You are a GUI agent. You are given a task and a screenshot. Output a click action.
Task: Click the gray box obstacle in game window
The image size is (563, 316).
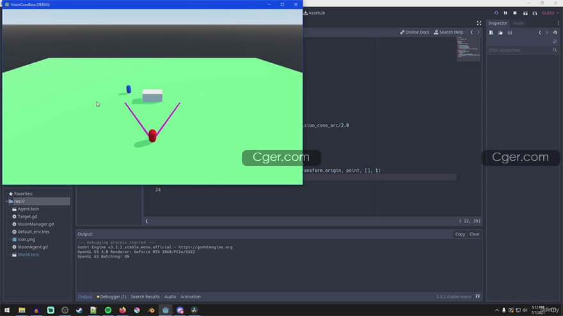point(153,96)
